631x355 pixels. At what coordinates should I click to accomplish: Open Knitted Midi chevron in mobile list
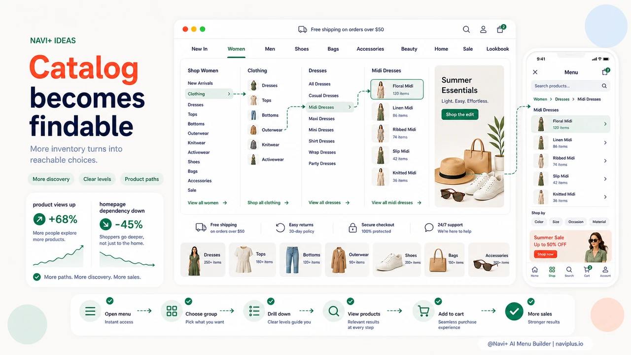pyautogui.click(x=605, y=197)
